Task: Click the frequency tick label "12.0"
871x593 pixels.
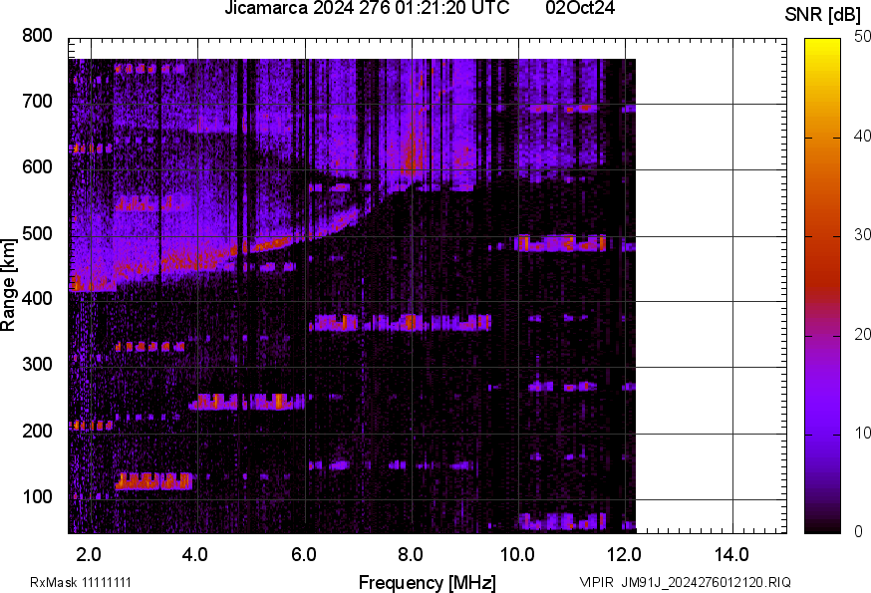Action: (x=624, y=554)
